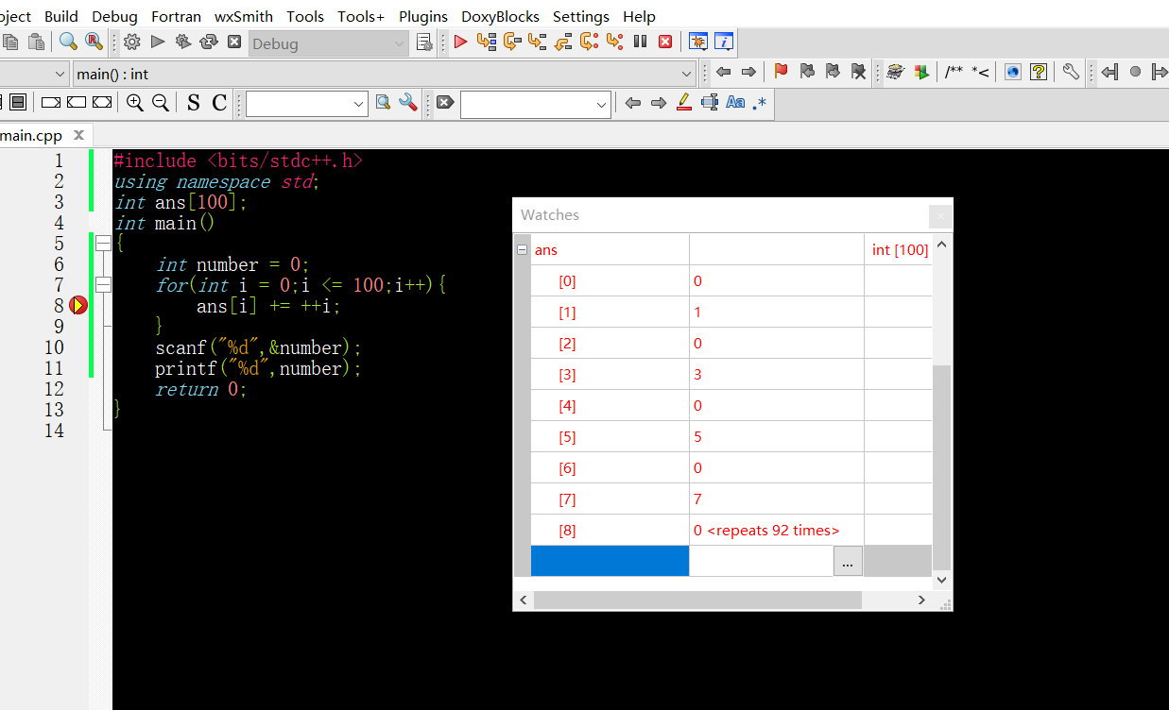This screenshot has height=710, width=1169.
Task: Insert a line comment with *< icon
Action: [x=981, y=72]
